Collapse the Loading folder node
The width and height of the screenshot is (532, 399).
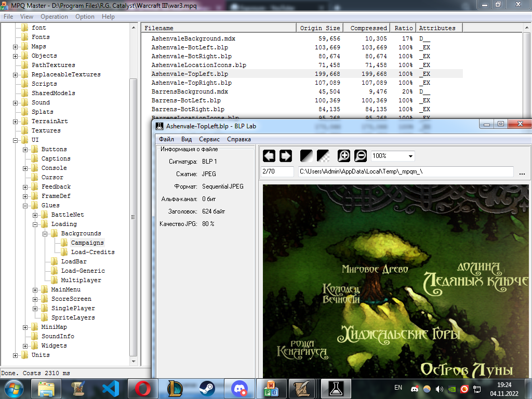[x=35, y=224]
